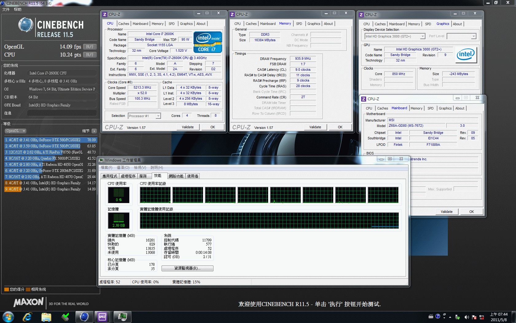Open Graphics tab in first CPU-Z window

[x=186, y=24]
